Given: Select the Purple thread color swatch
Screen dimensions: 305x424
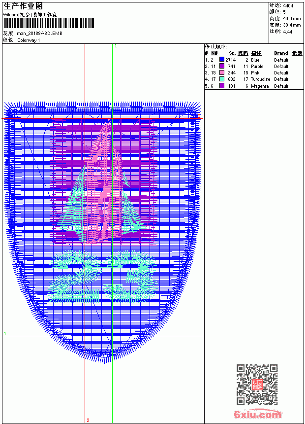Looking at the screenshot, I should (x=222, y=66).
